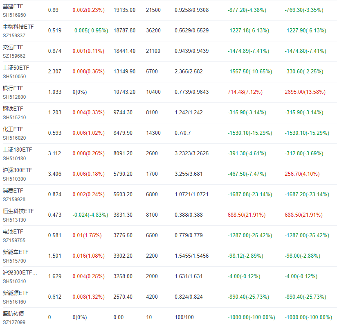Viewport: 337px width, 329px height.
Task: Click cost value 0.779/0.779
Action: (189, 235)
